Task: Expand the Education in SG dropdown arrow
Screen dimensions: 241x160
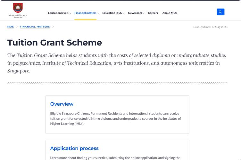Action: (x=124, y=13)
